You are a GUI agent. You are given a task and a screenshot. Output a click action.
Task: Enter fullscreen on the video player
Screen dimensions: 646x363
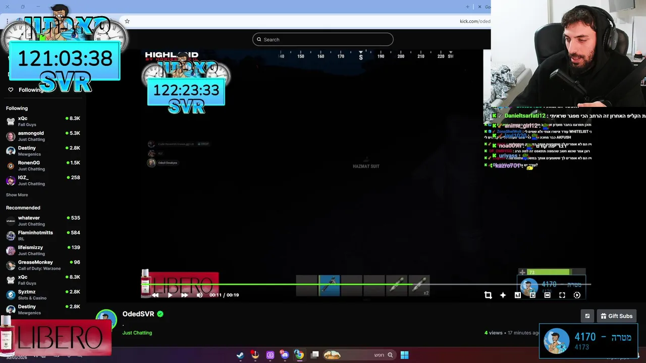point(562,295)
